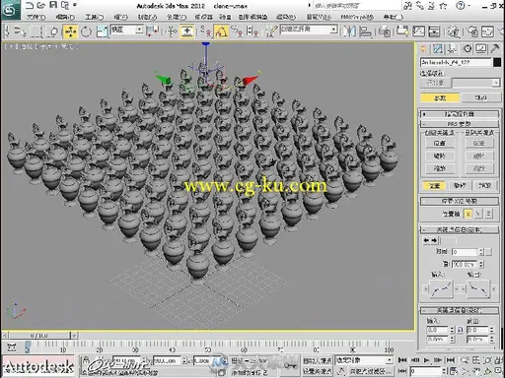Click Play Animation button
This screenshot has width=505, height=378.
pyautogui.click(x=426, y=360)
